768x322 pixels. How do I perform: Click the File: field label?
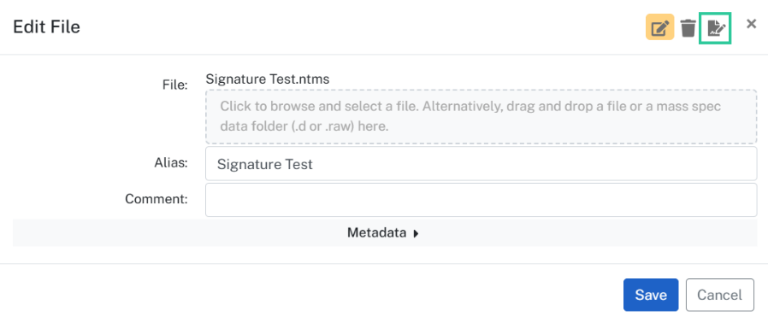174,85
